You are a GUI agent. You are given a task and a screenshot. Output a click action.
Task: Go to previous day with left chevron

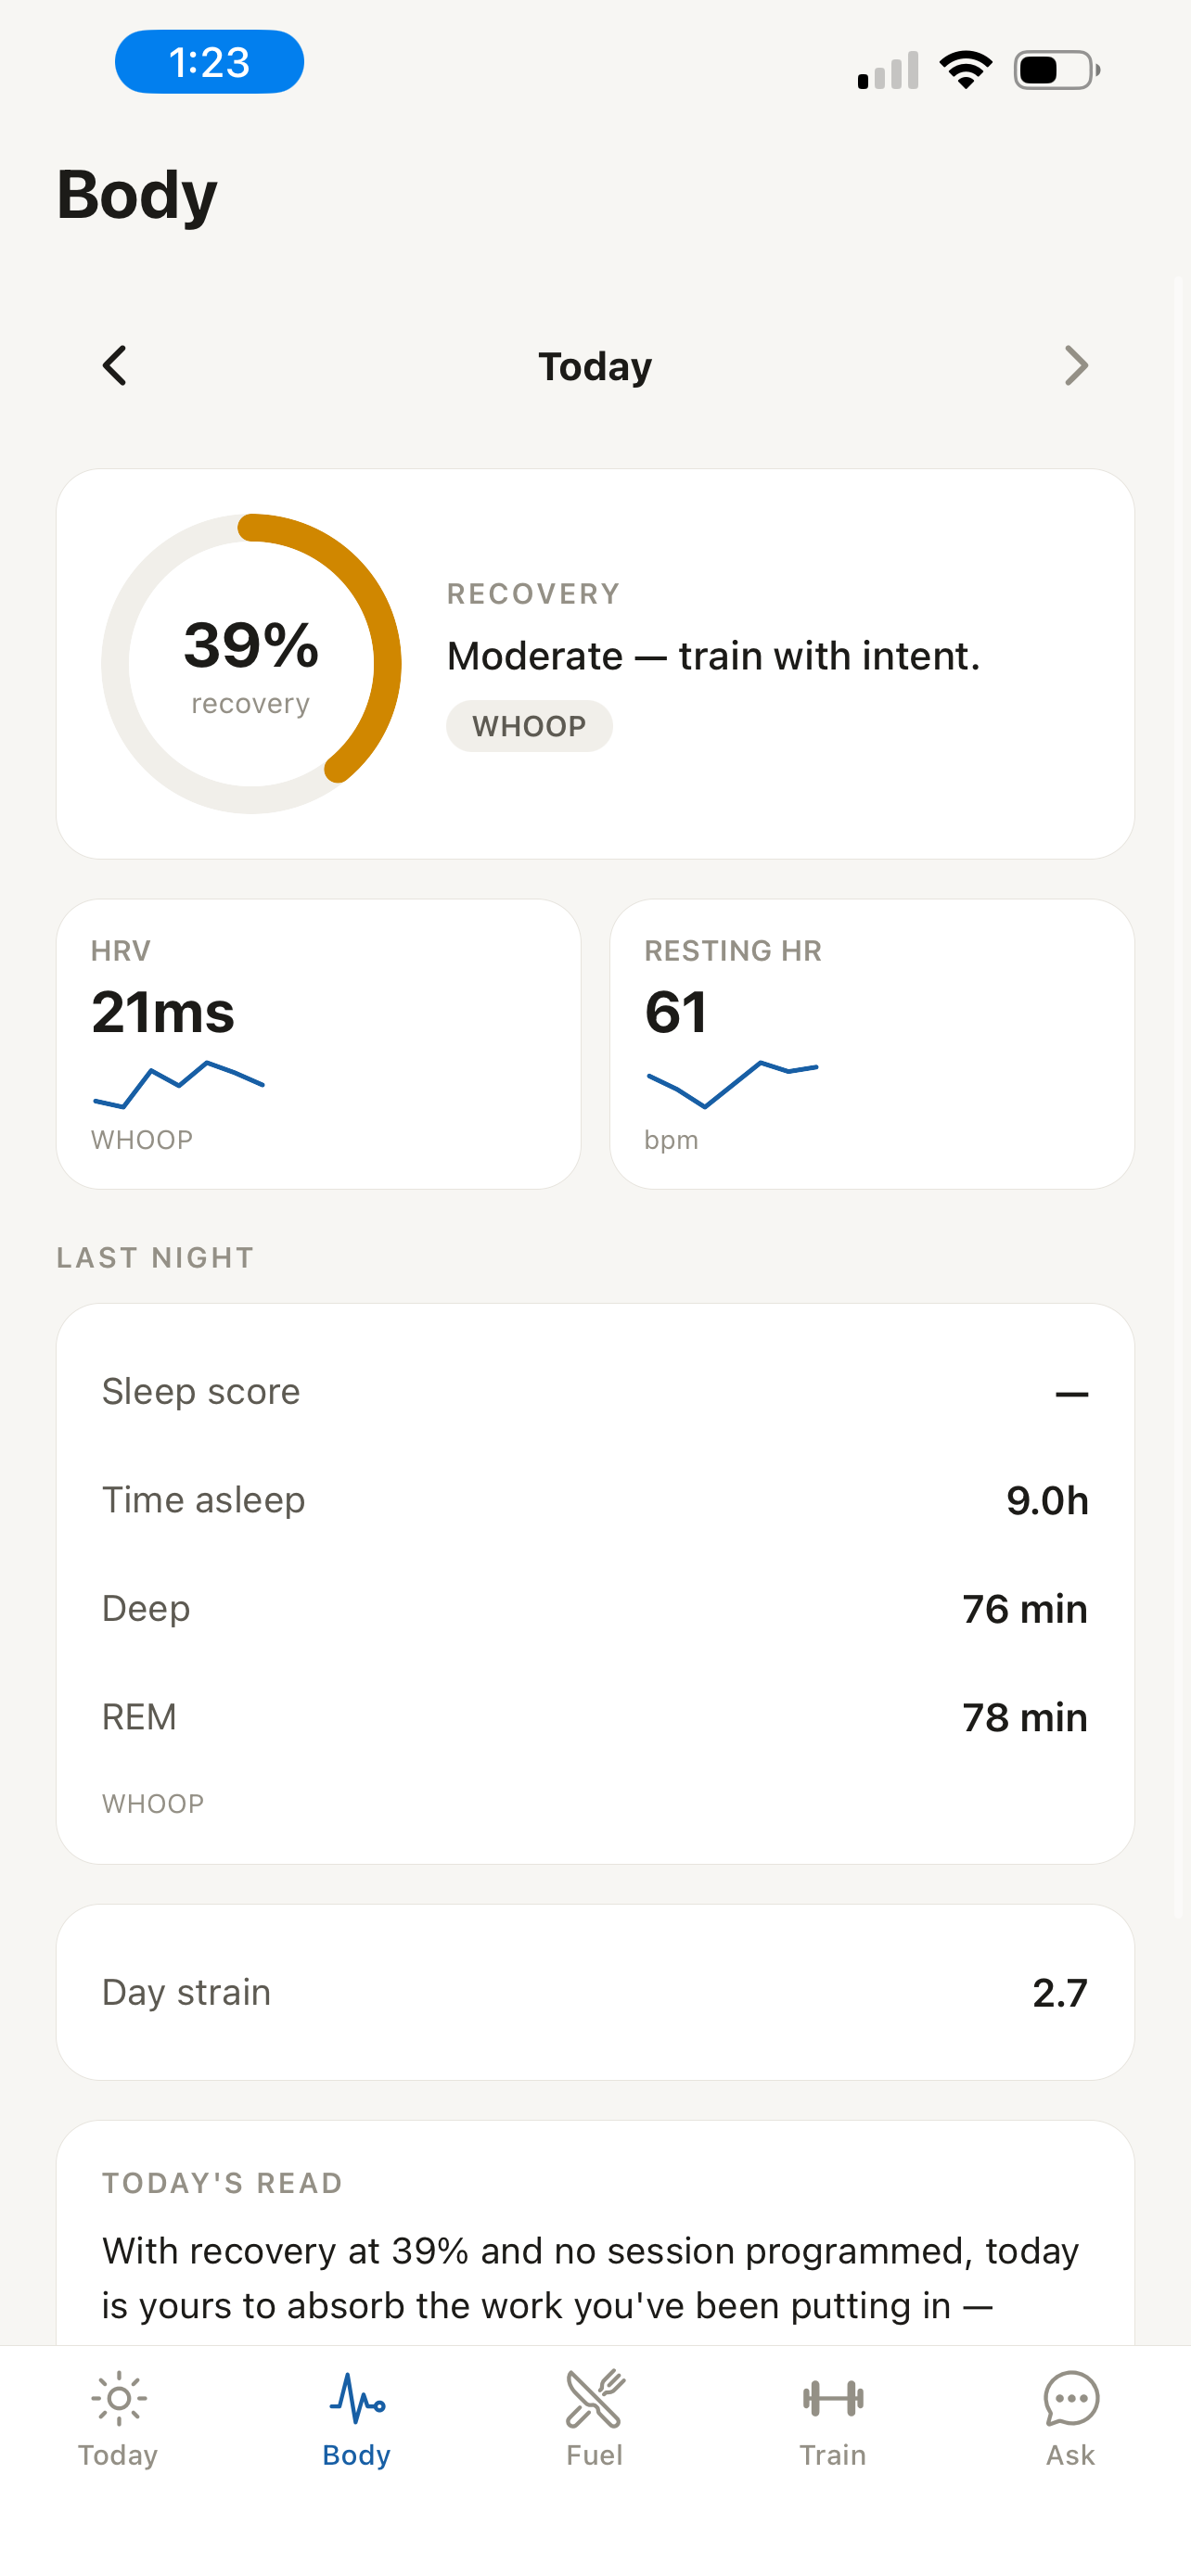click(x=115, y=366)
